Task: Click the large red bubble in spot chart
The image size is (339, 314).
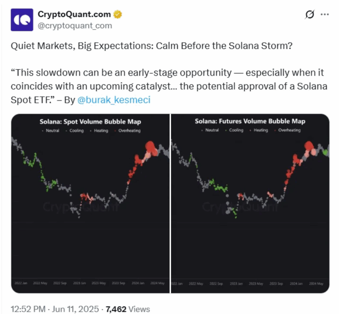Action: 150,147
